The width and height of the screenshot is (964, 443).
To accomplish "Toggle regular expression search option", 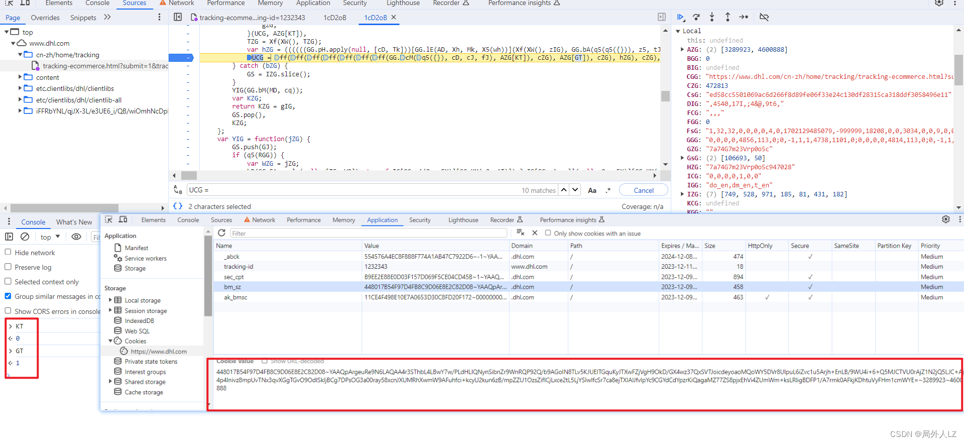I will coord(609,190).
